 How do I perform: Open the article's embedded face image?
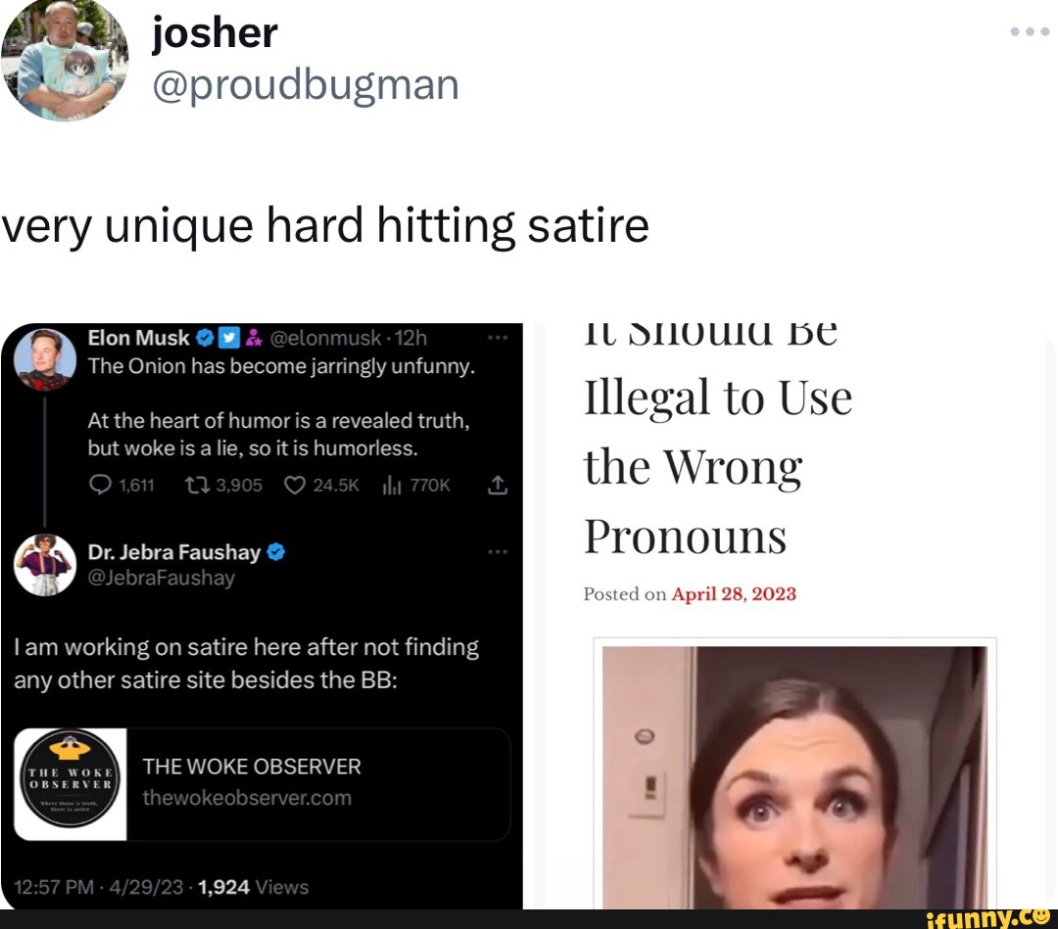tap(794, 776)
